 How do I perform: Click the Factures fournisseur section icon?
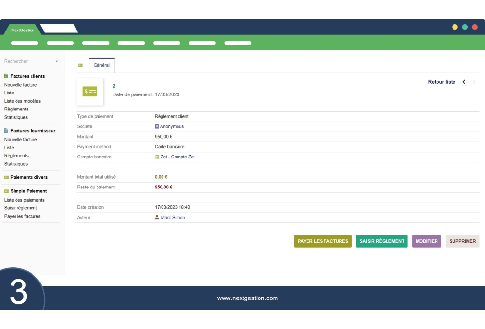point(6,131)
